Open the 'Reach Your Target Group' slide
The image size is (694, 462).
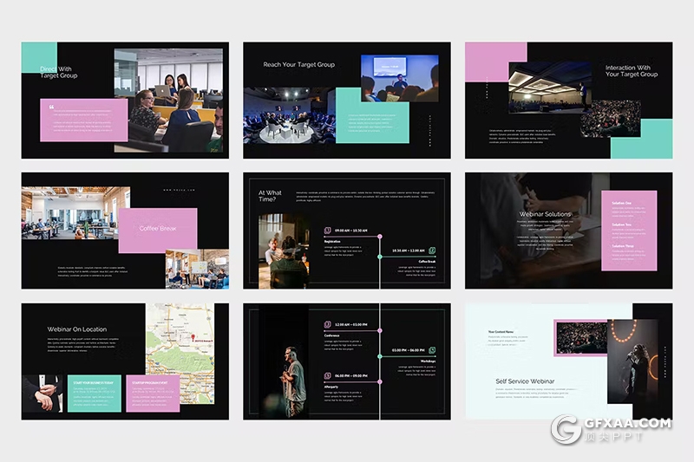pos(346,100)
